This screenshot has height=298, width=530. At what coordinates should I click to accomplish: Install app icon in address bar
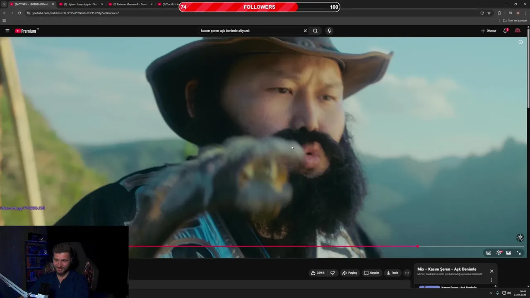click(x=482, y=13)
